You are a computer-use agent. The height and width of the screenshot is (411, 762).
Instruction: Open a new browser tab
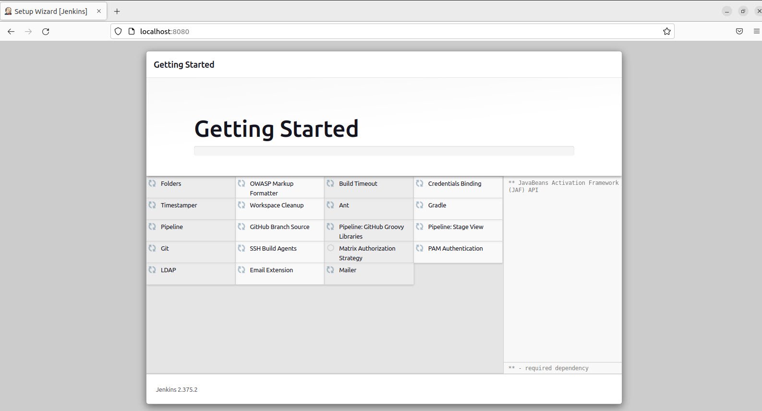click(117, 11)
